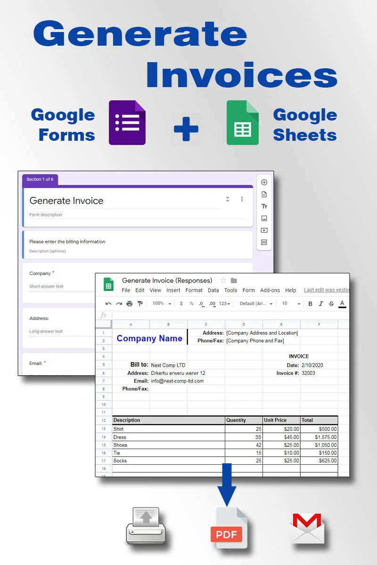
Task: Open the View menu in Sheets
Action: point(156,291)
